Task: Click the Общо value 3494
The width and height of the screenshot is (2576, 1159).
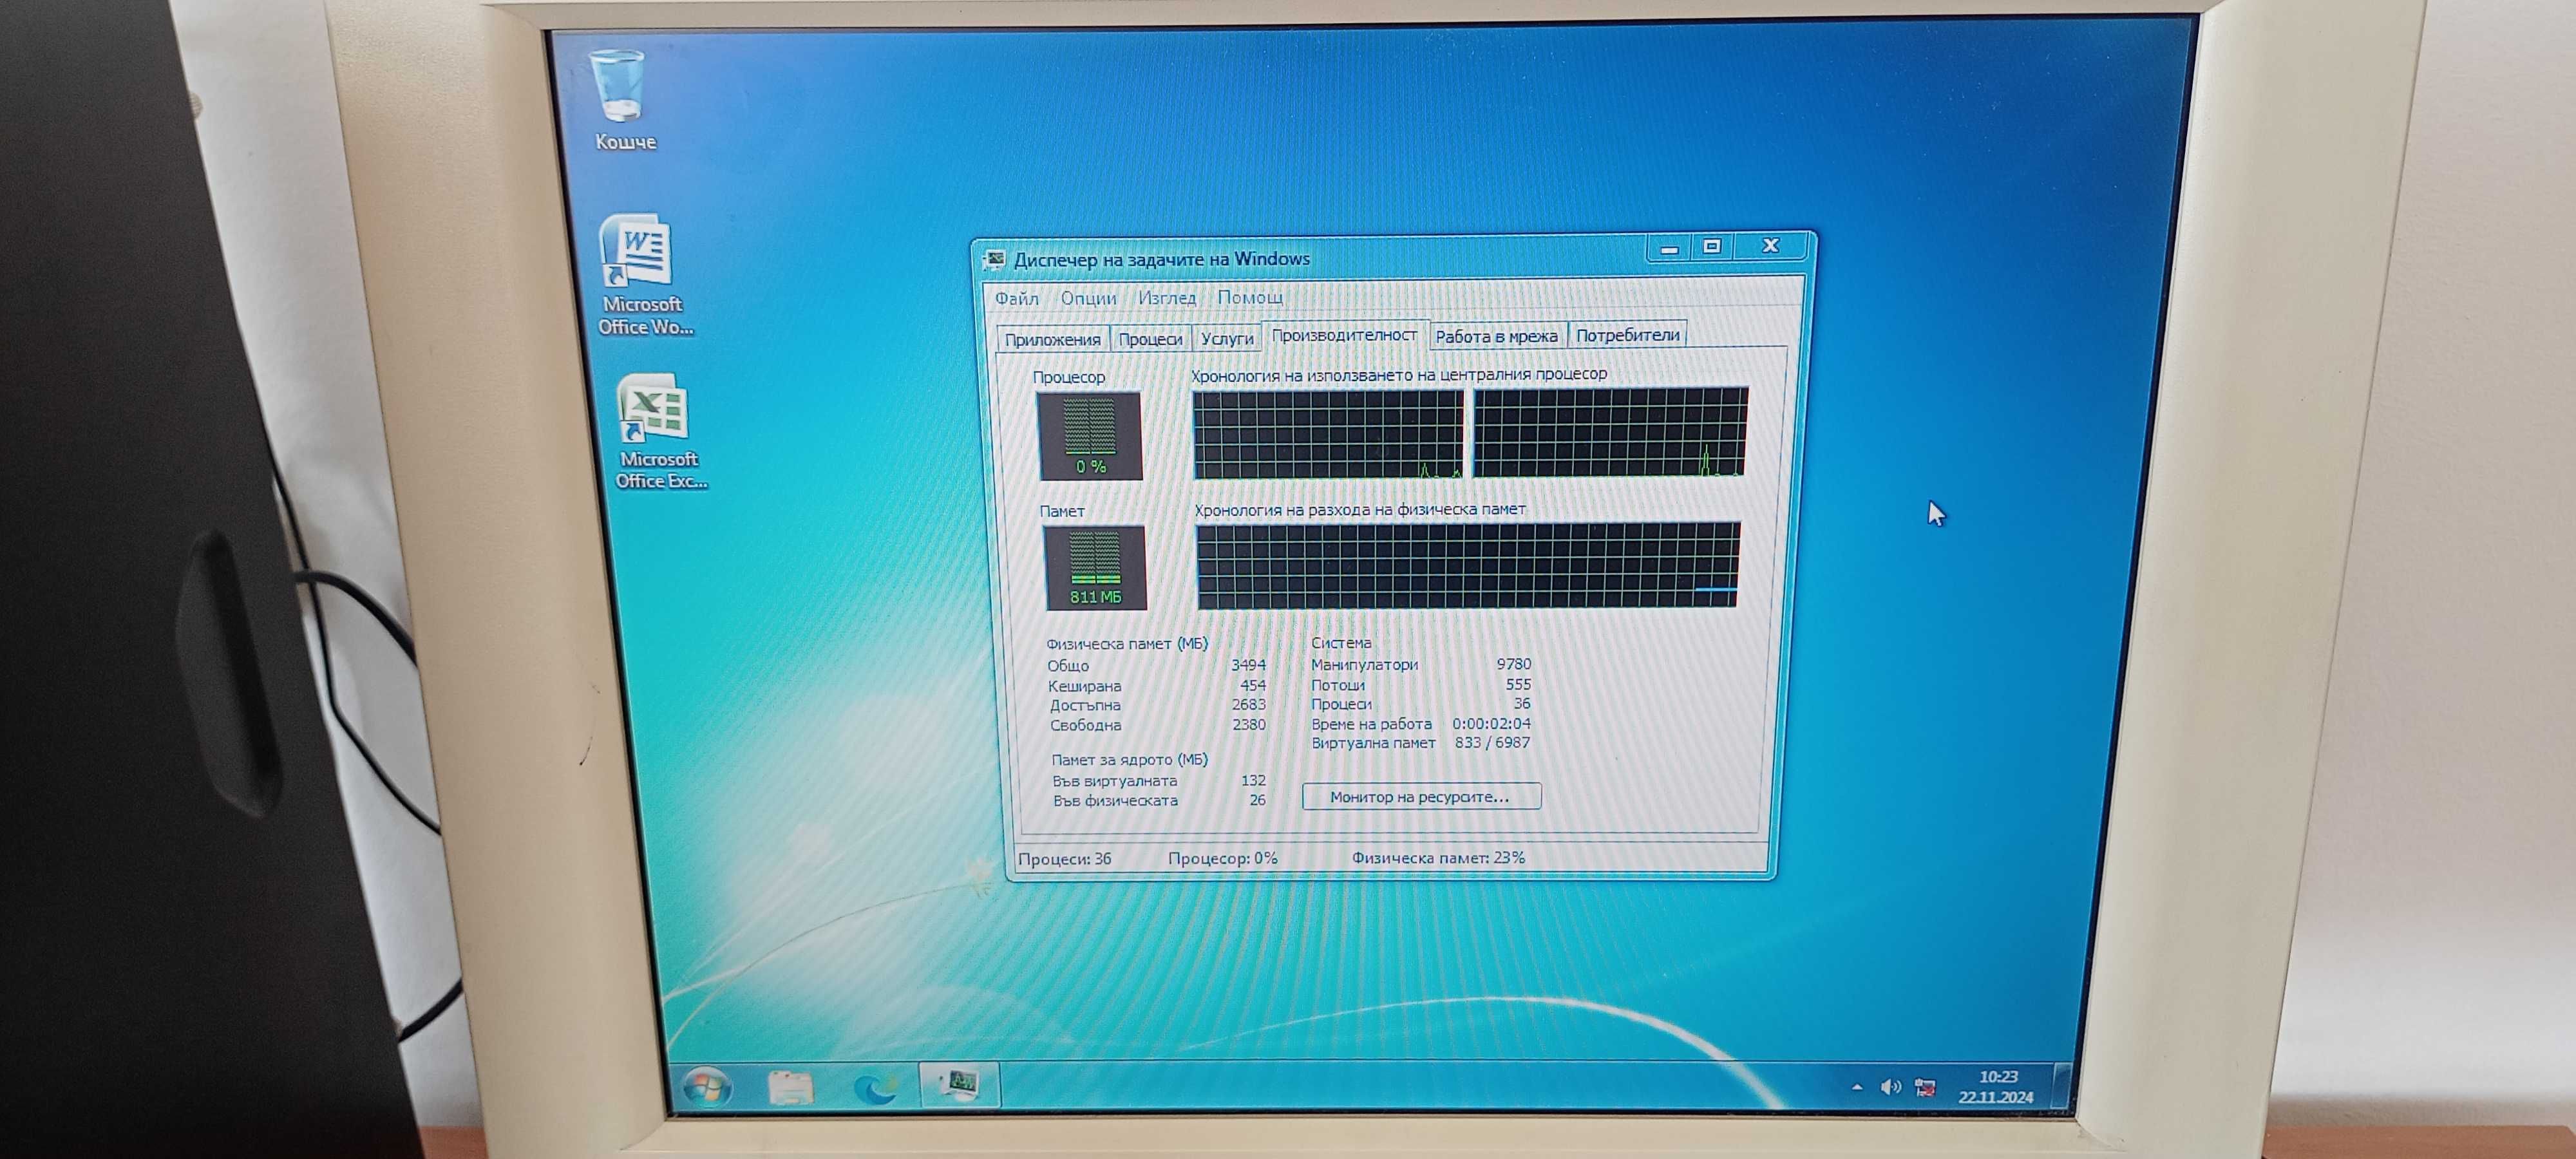Action: click(1248, 665)
